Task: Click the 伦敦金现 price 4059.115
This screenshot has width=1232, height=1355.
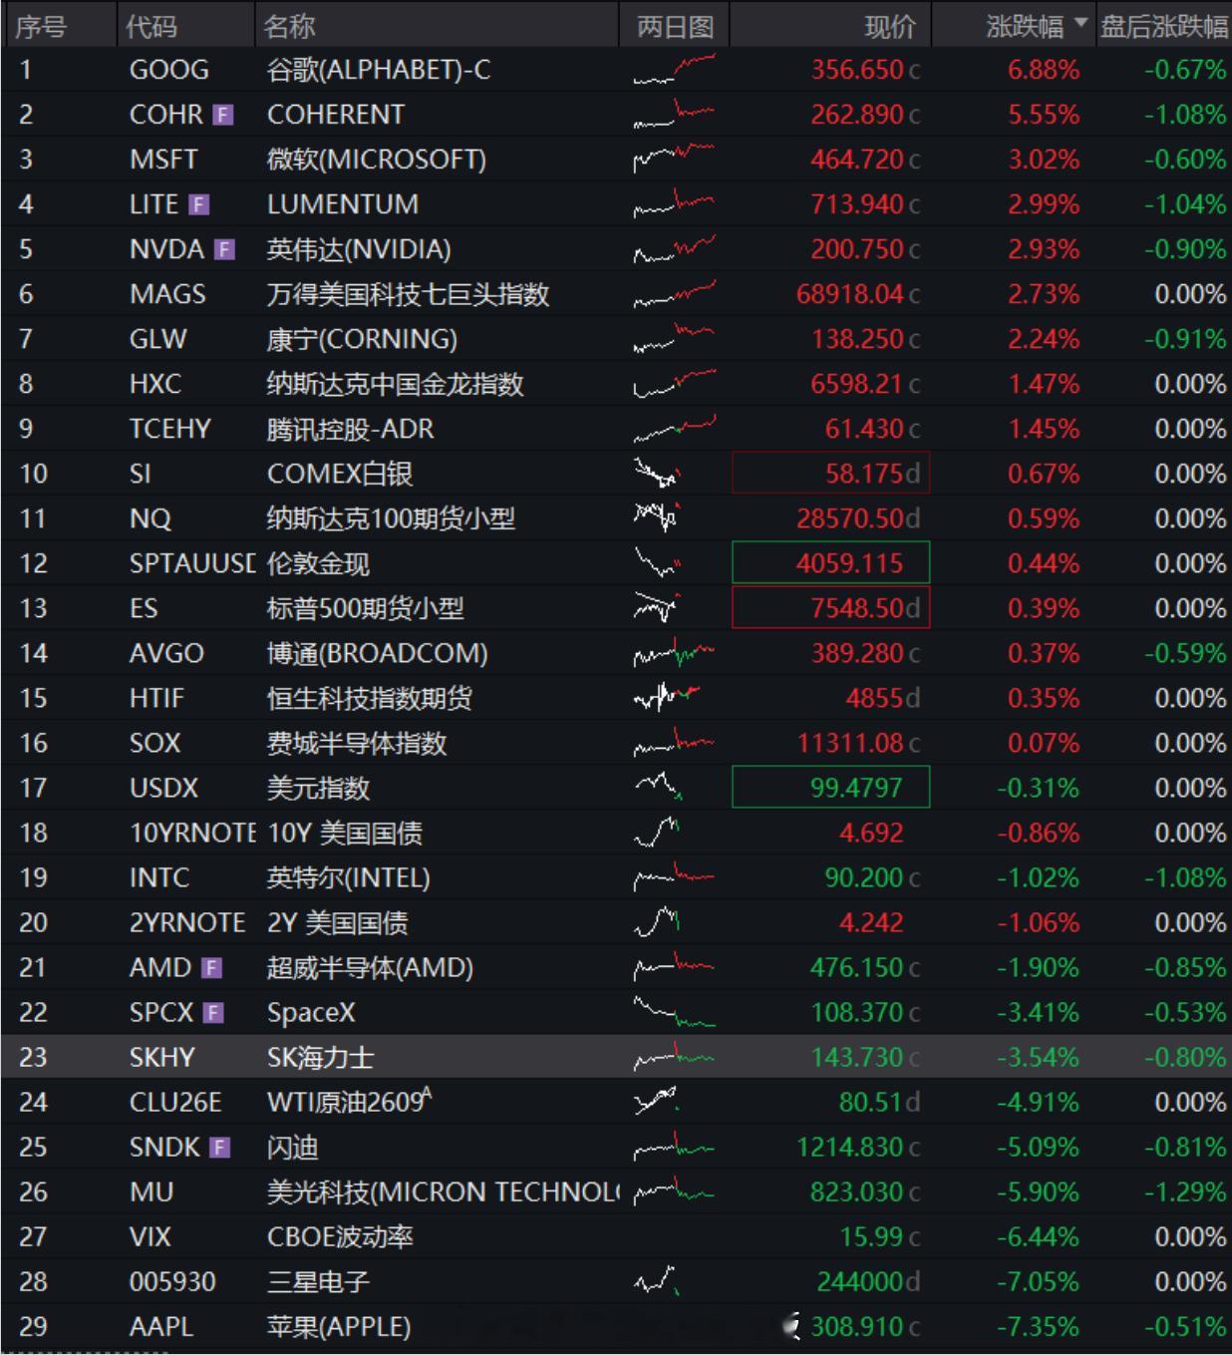Action: click(x=849, y=563)
